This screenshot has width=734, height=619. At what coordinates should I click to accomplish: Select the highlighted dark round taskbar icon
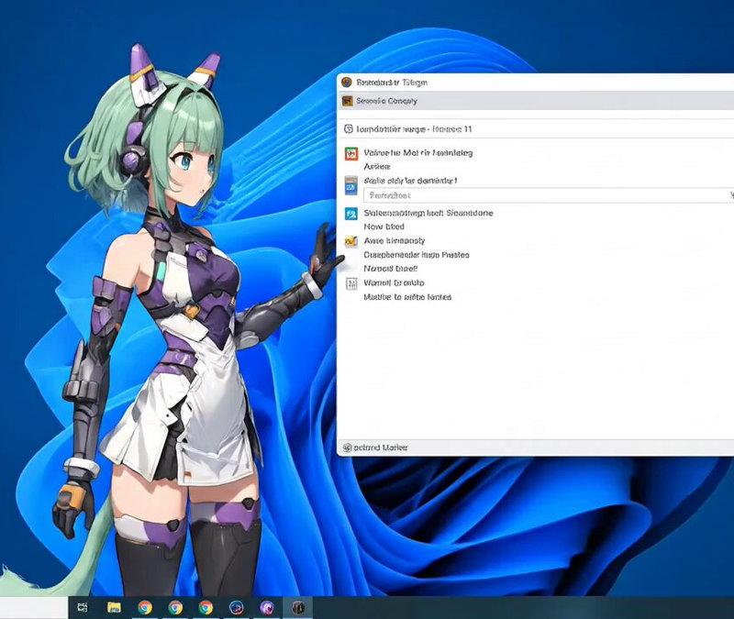[299, 607]
